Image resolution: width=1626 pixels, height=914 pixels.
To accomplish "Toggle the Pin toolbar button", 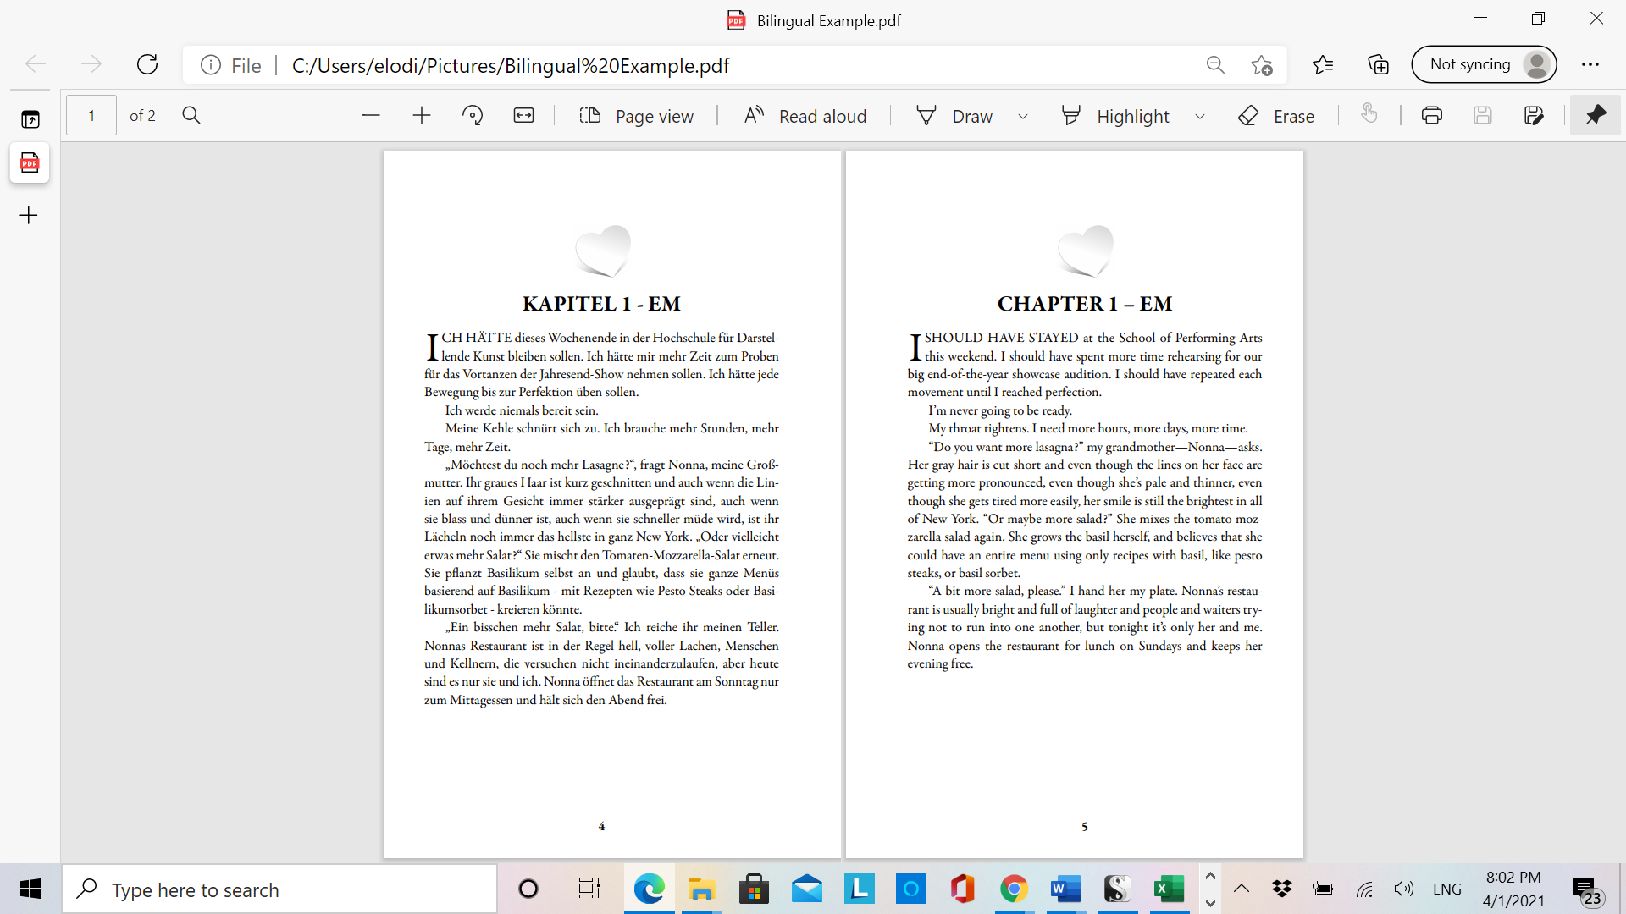I will [1596, 116].
